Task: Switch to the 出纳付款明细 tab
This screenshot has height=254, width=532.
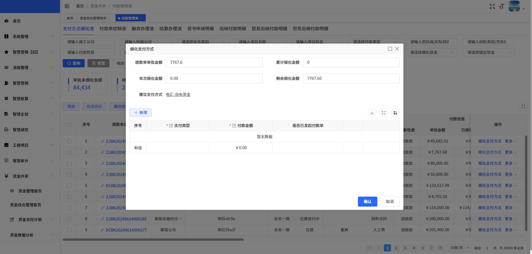Action: coord(232,29)
